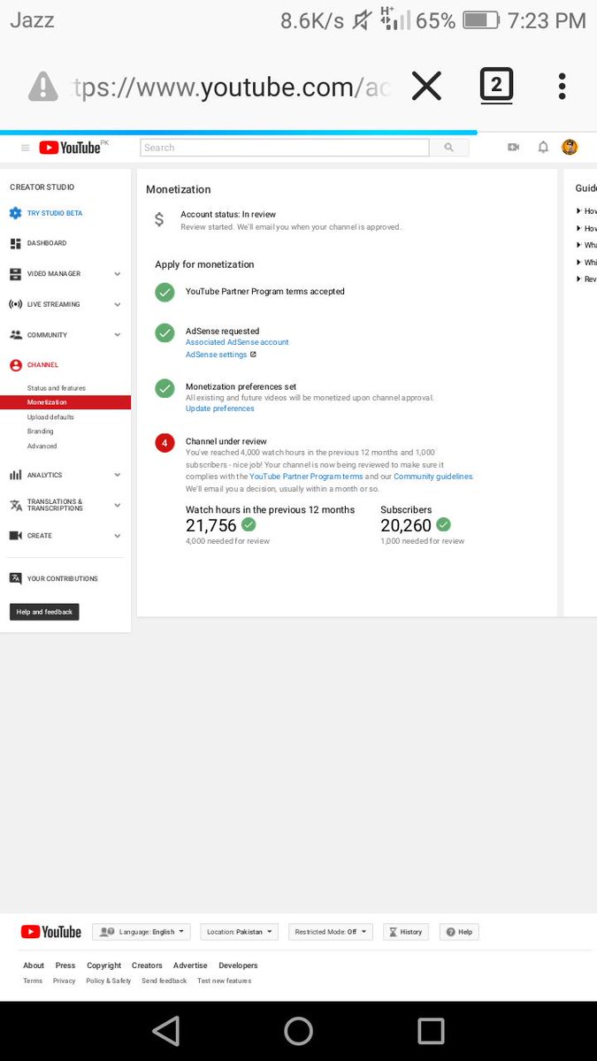Click the Try Studio Beta label
The height and width of the screenshot is (1061, 597).
[55, 213]
